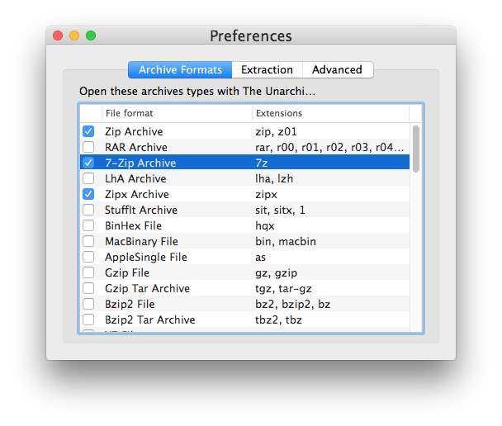
Task: Click the 'hqx' extension cell
Action: point(265,226)
